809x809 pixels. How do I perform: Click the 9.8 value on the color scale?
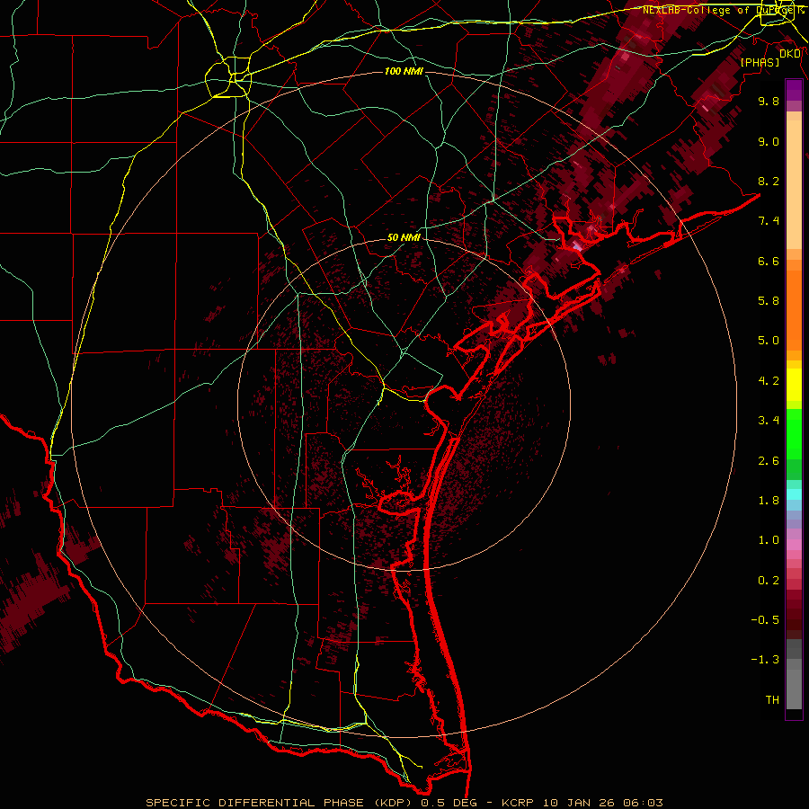click(x=769, y=101)
